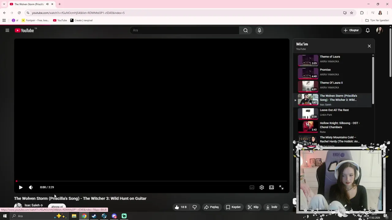392x220 pixels.
Task: Enter full screen mode in player
Action: pyautogui.click(x=281, y=187)
